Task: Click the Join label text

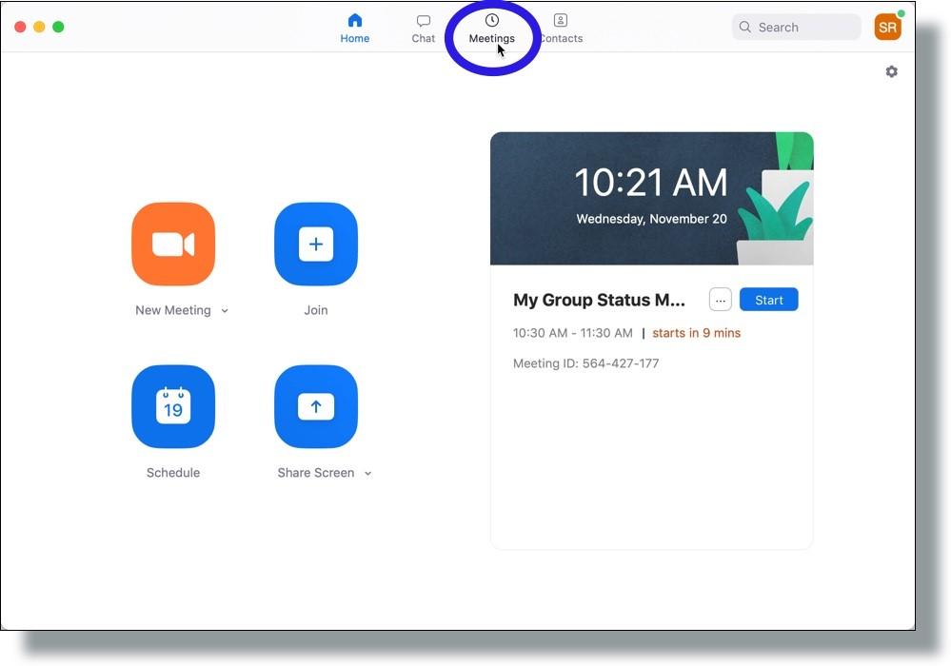Action: (316, 310)
